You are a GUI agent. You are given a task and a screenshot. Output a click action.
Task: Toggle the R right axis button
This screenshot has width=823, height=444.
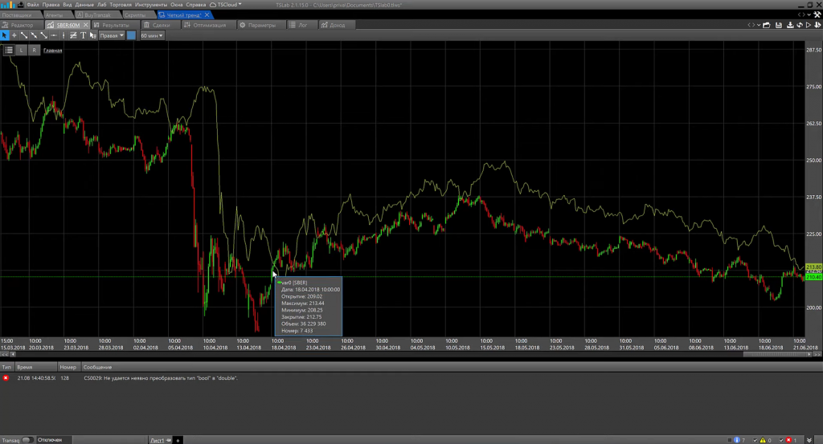tap(34, 50)
